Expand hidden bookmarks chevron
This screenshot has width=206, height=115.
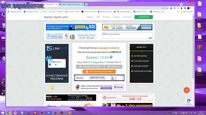pyautogui.click(x=178, y=11)
